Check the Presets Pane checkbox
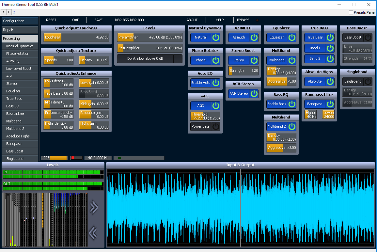The image size is (377, 252). [351, 12]
